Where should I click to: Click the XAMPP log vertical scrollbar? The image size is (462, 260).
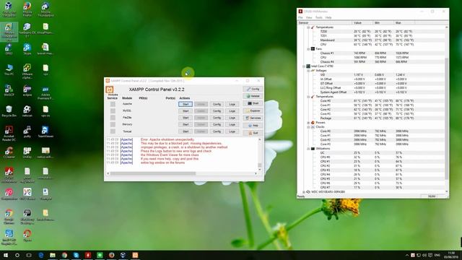click(260, 154)
